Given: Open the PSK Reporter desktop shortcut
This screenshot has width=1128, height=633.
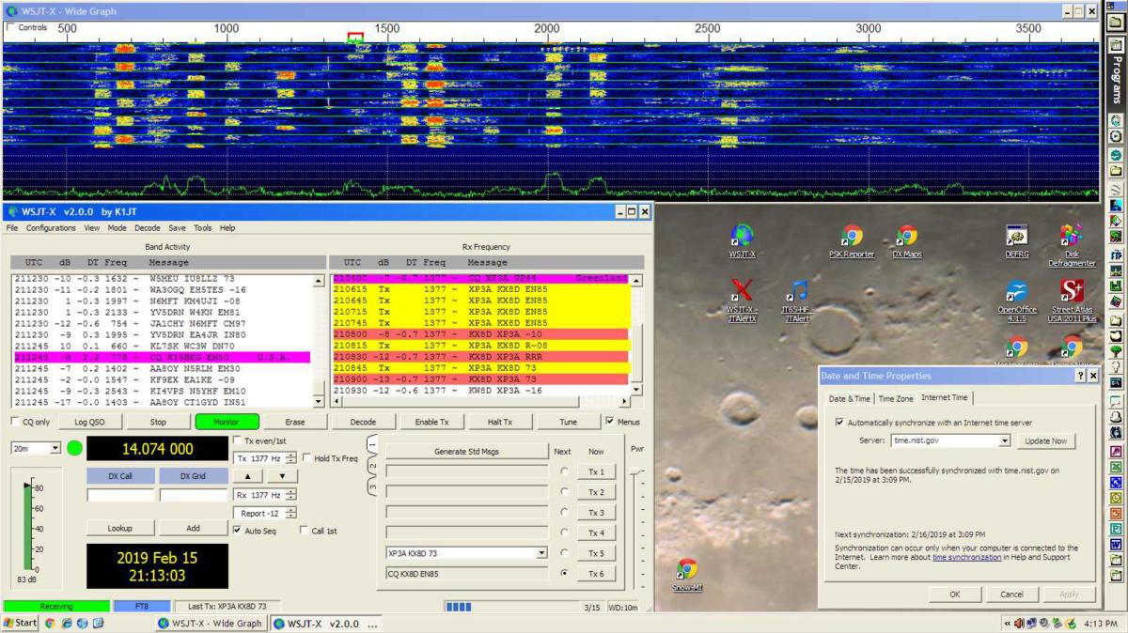Looking at the screenshot, I should (x=852, y=237).
